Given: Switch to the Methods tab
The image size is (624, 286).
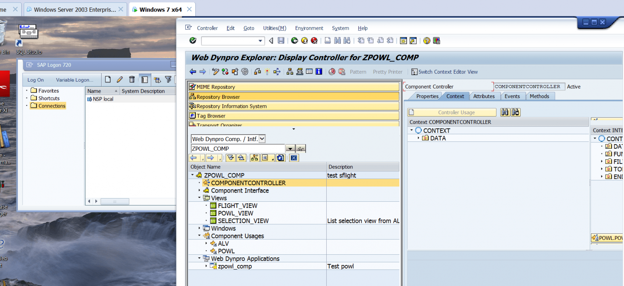Looking at the screenshot, I should [539, 96].
